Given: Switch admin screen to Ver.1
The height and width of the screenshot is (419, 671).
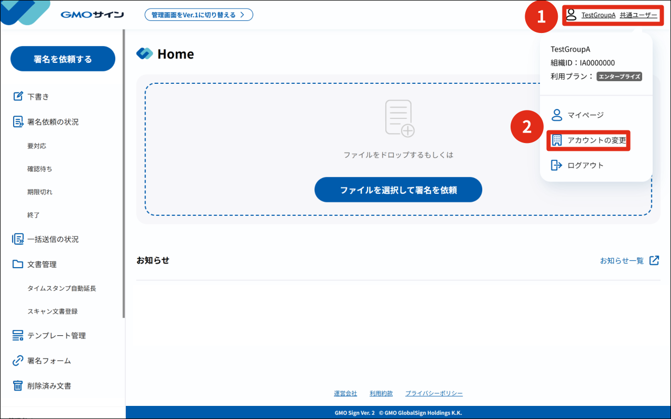Looking at the screenshot, I should click(x=199, y=15).
